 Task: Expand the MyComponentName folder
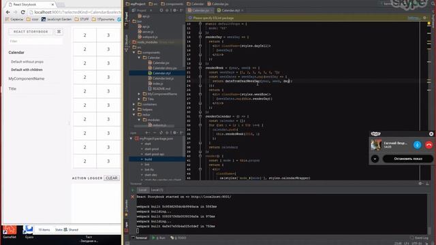(x=139, y=94)
